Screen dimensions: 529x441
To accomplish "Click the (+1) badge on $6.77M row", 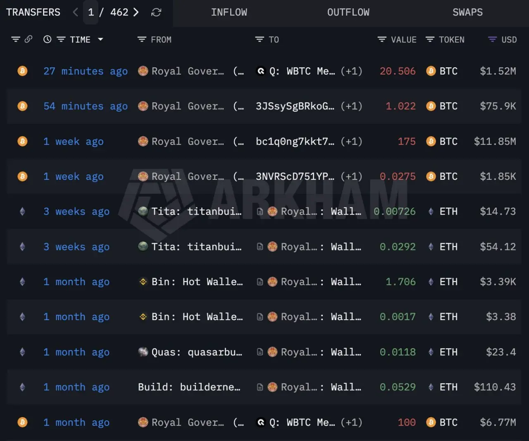I will (x=351, y=422).
